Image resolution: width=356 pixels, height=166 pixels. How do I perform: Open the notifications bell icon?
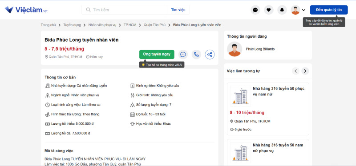pyautogui.click(x=282, y=10)
